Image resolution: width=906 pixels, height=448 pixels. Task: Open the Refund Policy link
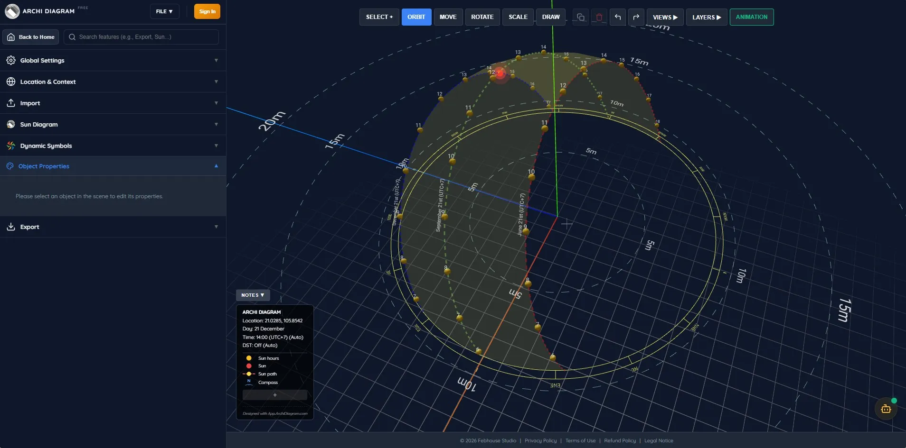coord(620,440)
